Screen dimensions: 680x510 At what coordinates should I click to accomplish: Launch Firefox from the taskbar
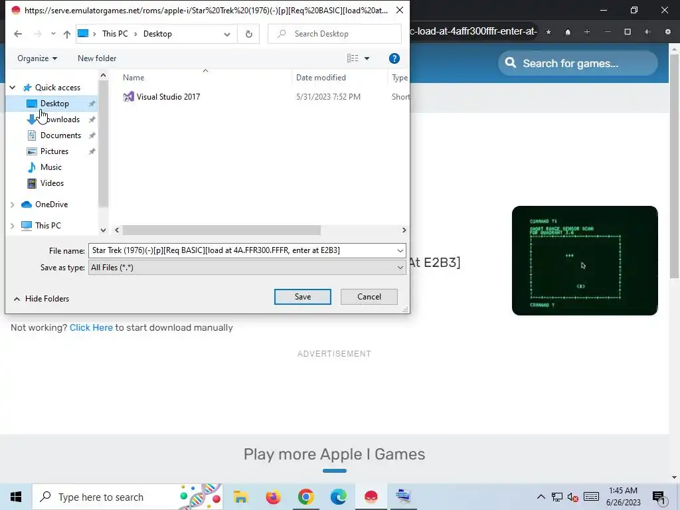coord(273,497)
